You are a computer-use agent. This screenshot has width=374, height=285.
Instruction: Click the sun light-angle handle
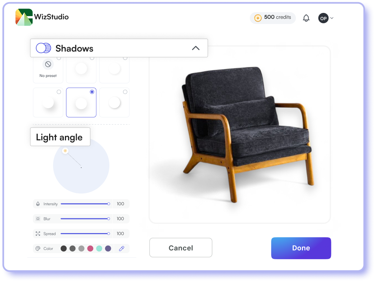[x=65, y=151]
